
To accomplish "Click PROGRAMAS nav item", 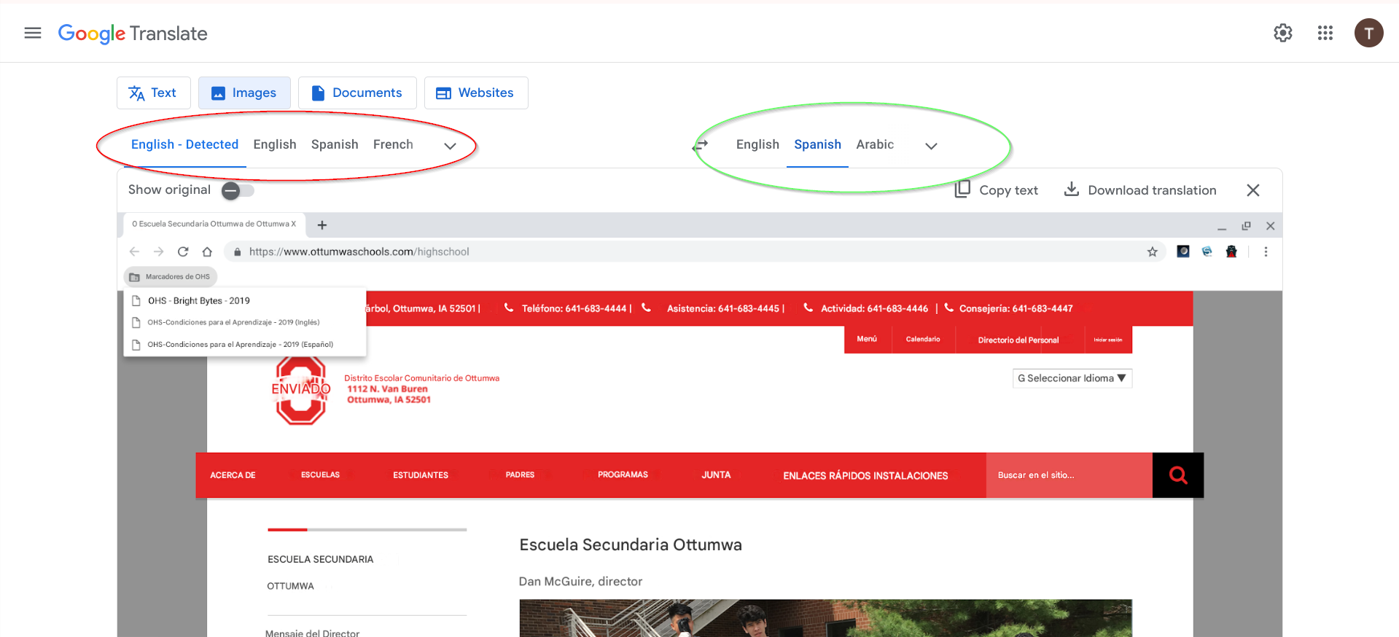I will click(623, 474).
